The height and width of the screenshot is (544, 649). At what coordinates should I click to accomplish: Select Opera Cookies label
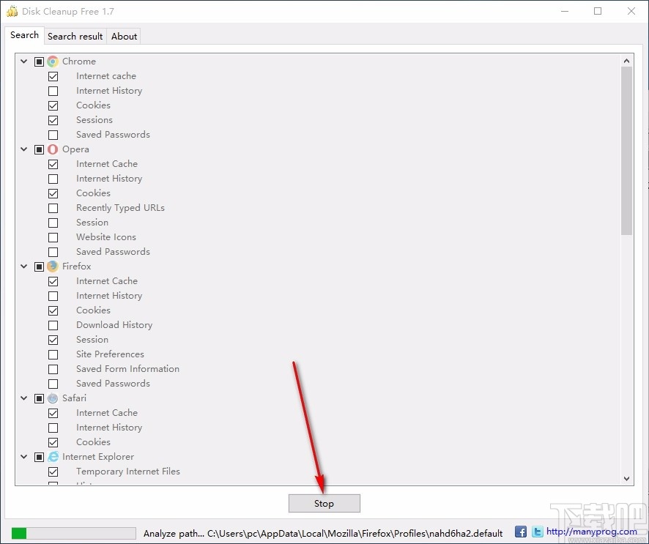point(93,193)
